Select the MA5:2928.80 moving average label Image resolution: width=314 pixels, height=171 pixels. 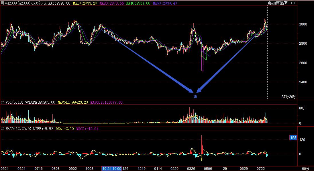pos(60,3)
